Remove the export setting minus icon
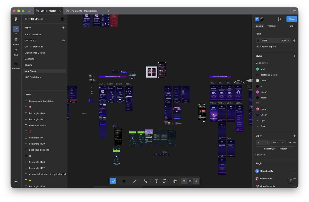The height and width of the screenshot is (202, 309). click(x=295, y=142)
